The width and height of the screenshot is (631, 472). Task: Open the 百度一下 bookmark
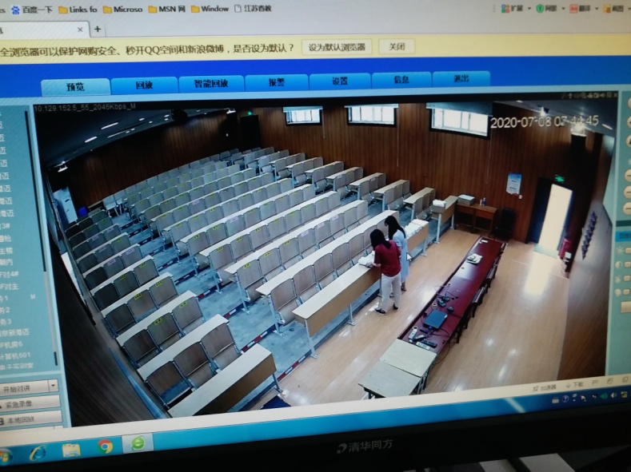(32, 10)
